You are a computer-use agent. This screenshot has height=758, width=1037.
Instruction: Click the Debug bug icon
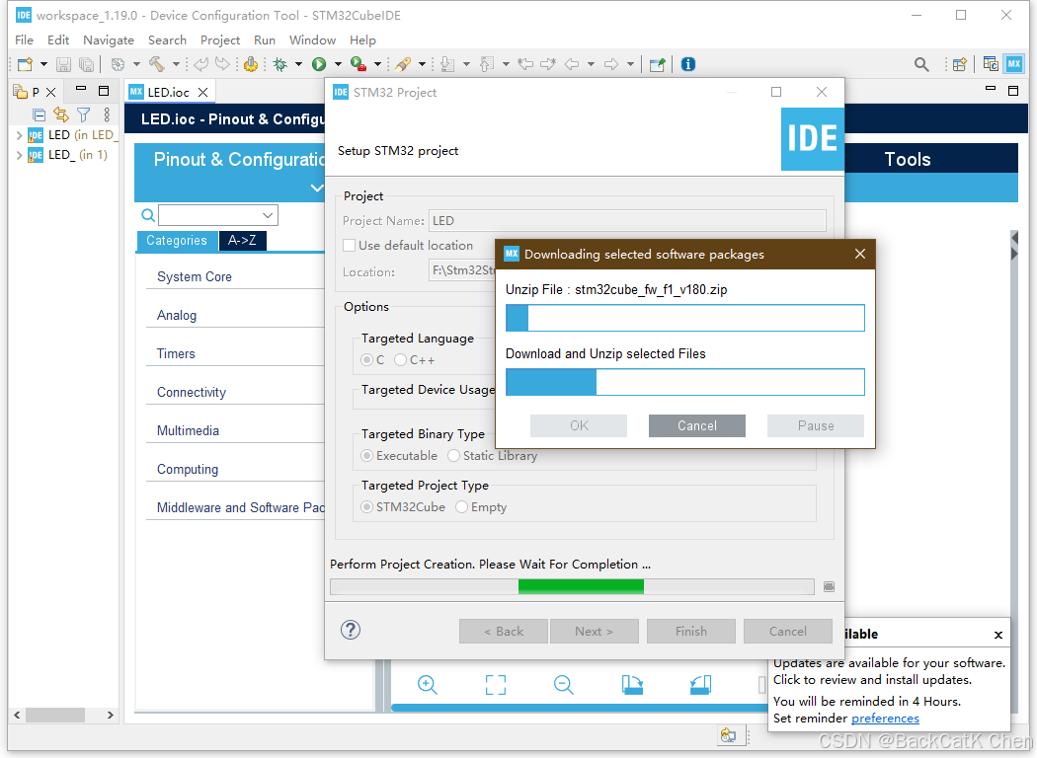280,64
